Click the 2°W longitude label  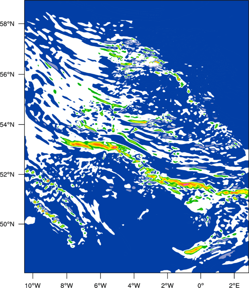(167, 285)
